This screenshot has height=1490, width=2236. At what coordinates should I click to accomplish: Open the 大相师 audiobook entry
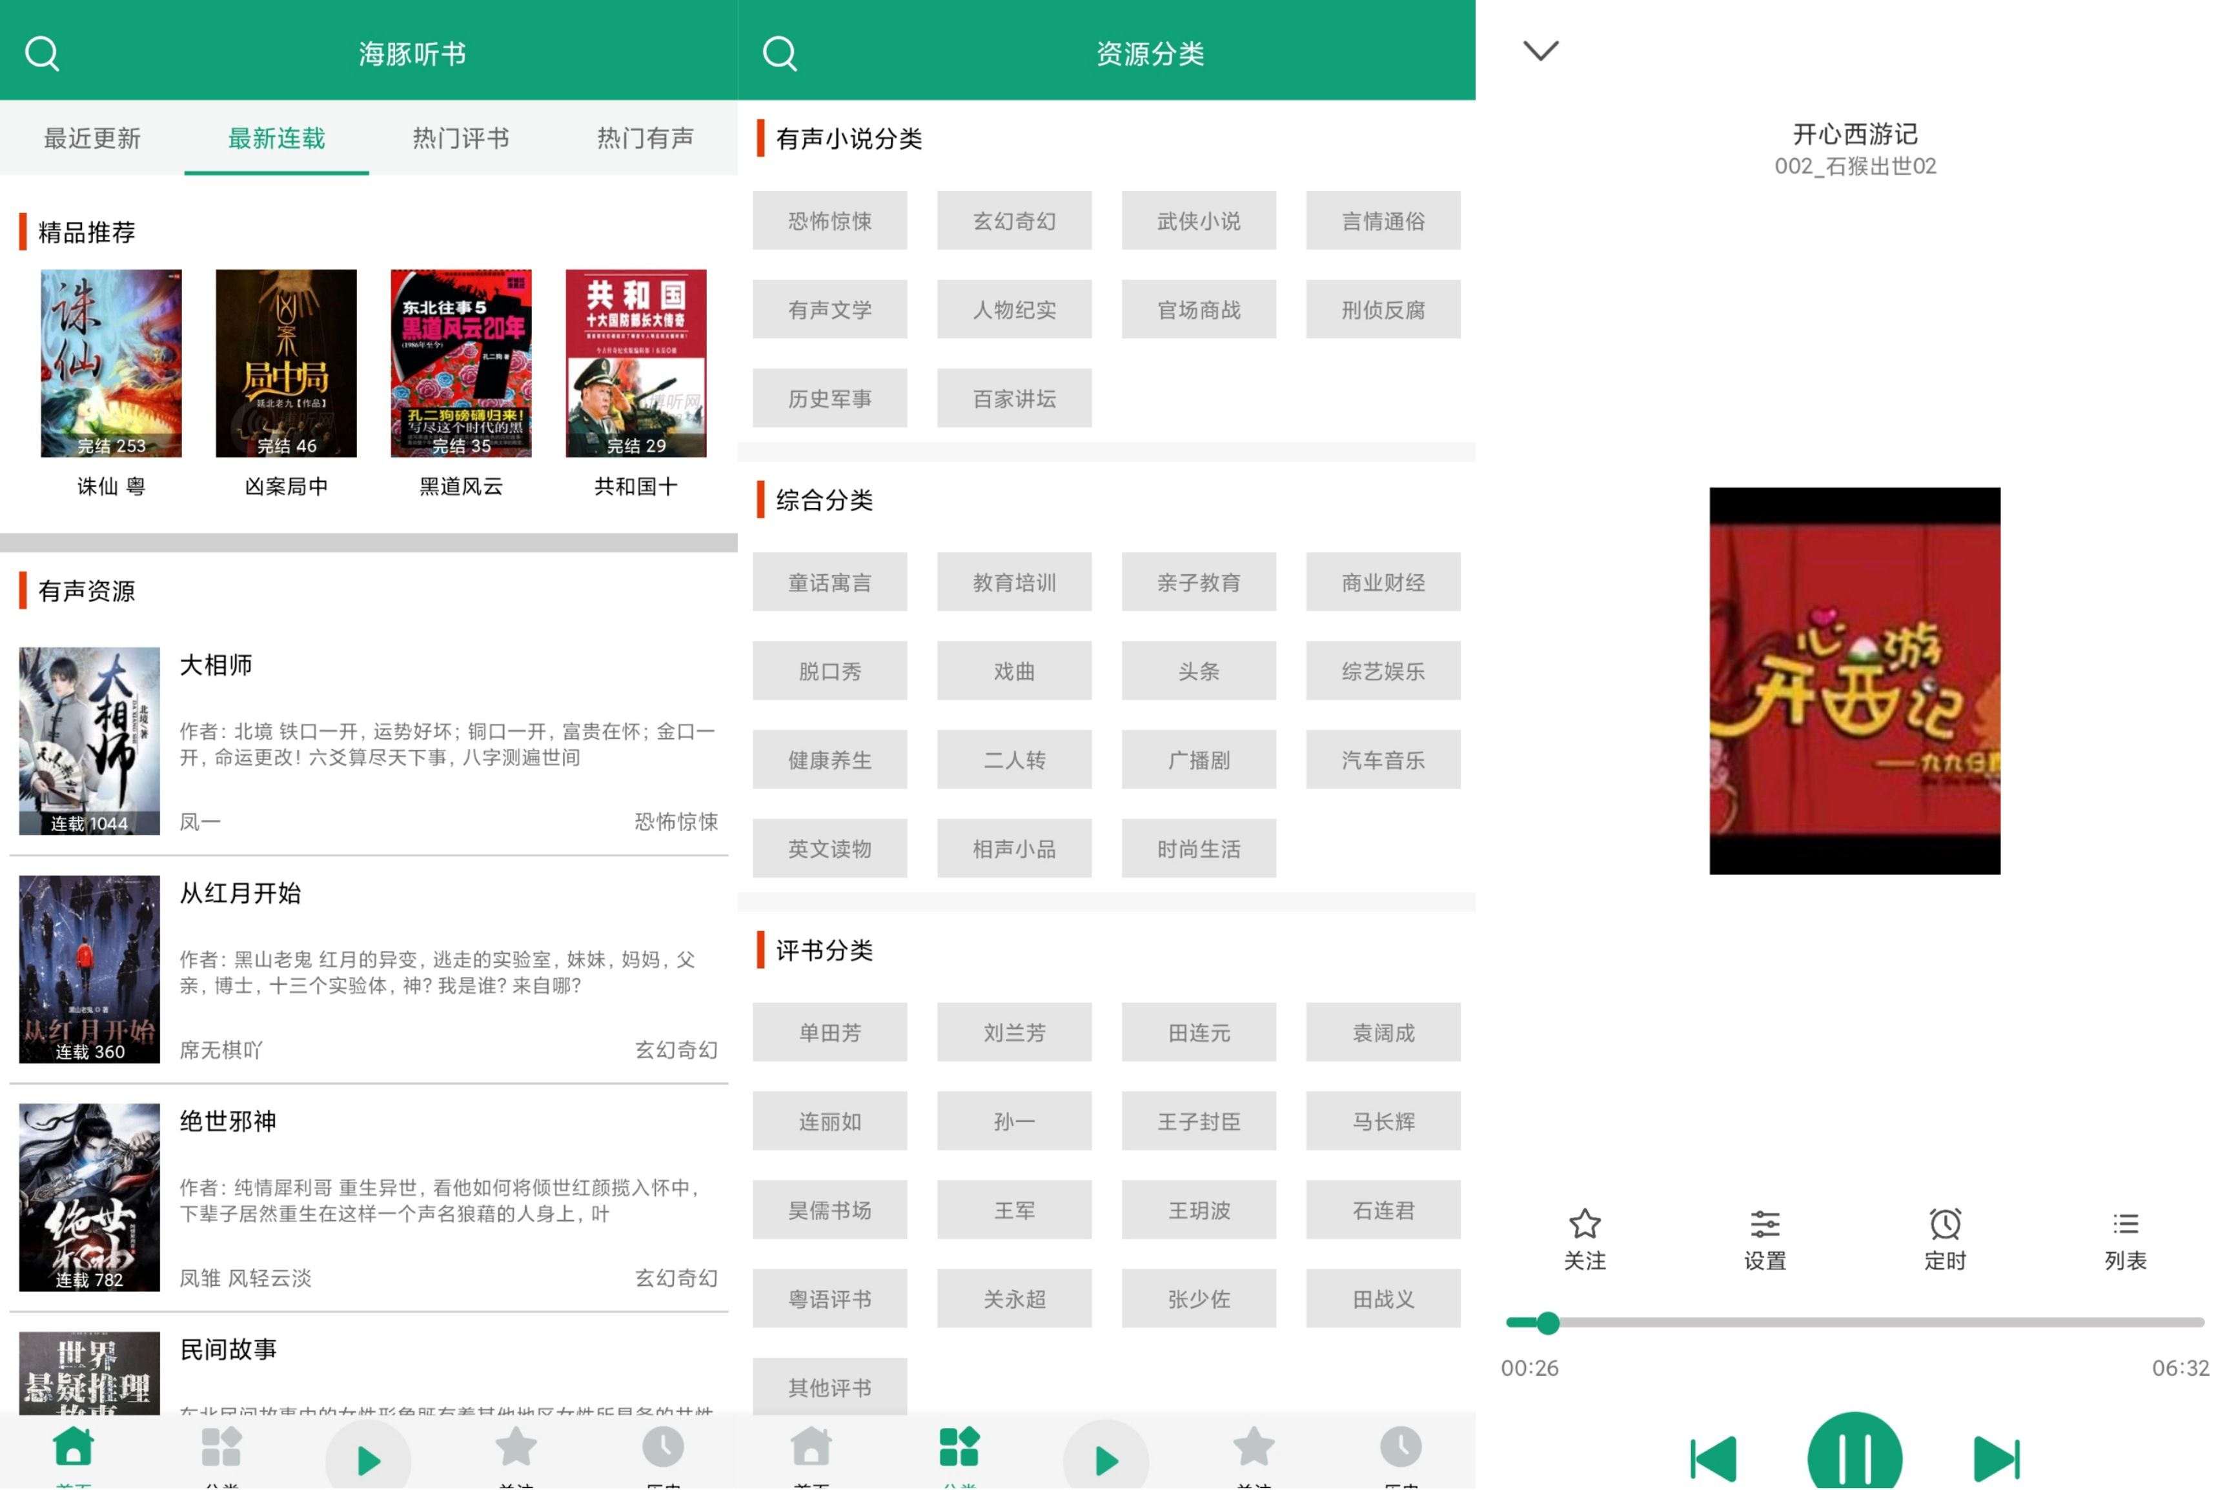coord(371,741)
